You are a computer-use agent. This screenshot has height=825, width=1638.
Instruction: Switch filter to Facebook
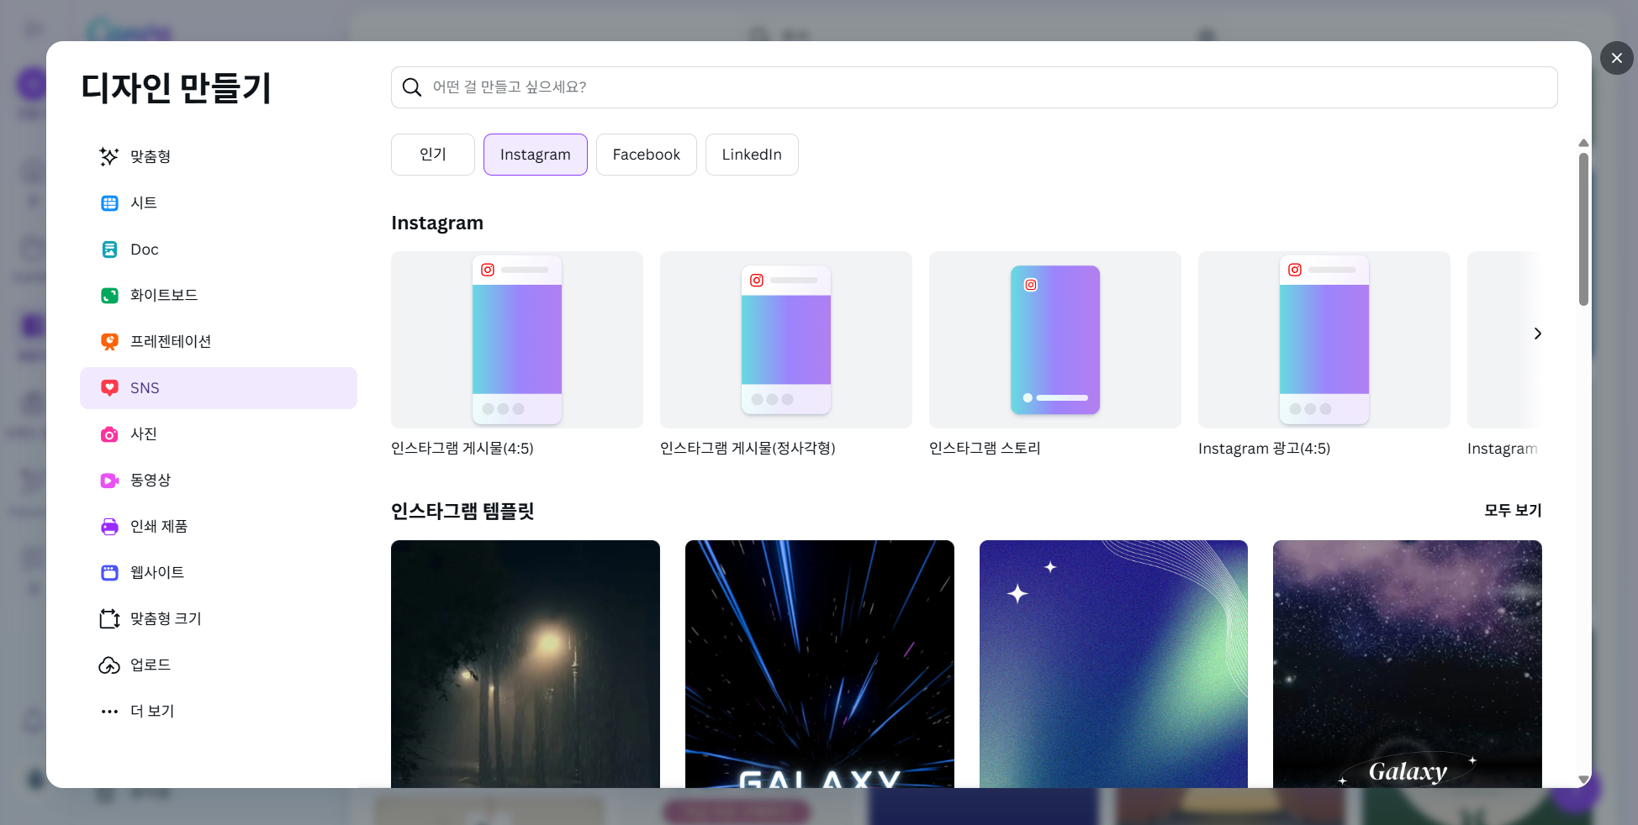click(x=646, y=154)
